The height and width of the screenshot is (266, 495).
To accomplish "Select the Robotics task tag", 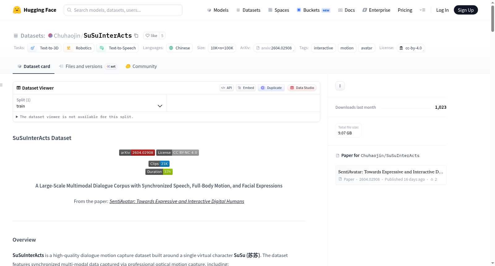I will tap(79, 48).
